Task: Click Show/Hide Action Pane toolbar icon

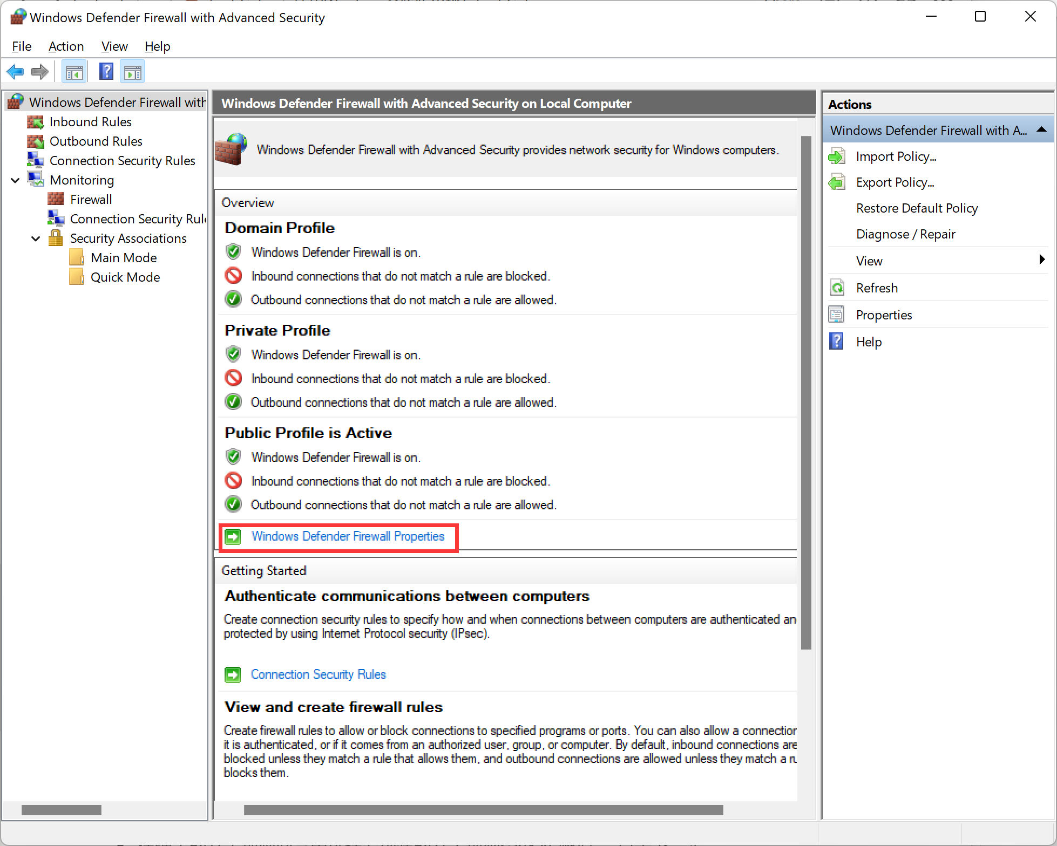Action: point(133,72)
